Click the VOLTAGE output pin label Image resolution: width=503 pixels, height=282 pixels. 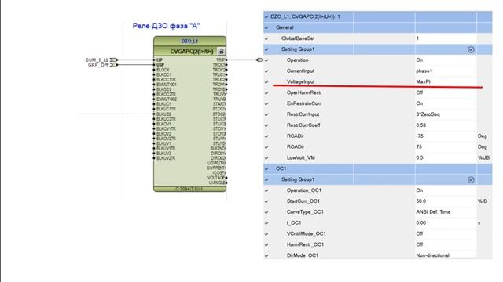tap(216, 178)
